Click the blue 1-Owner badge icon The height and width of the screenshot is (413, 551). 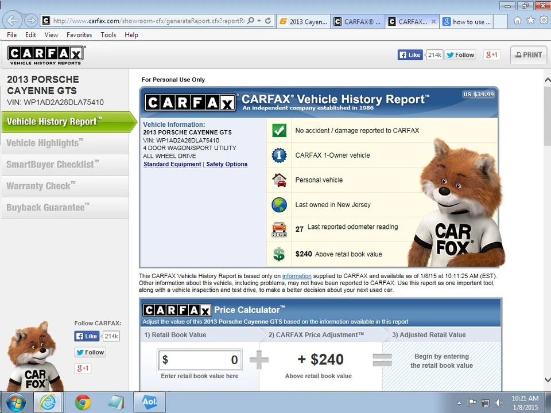tap(279, 155)
